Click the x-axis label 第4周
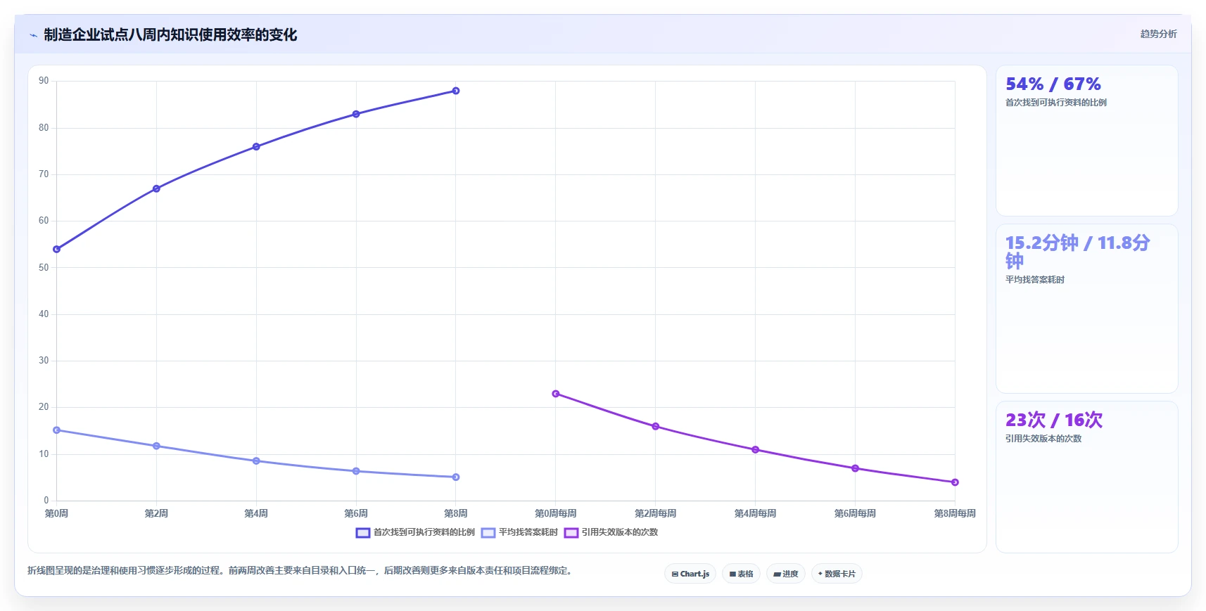 pyautogui.click(x=256, y=513)
